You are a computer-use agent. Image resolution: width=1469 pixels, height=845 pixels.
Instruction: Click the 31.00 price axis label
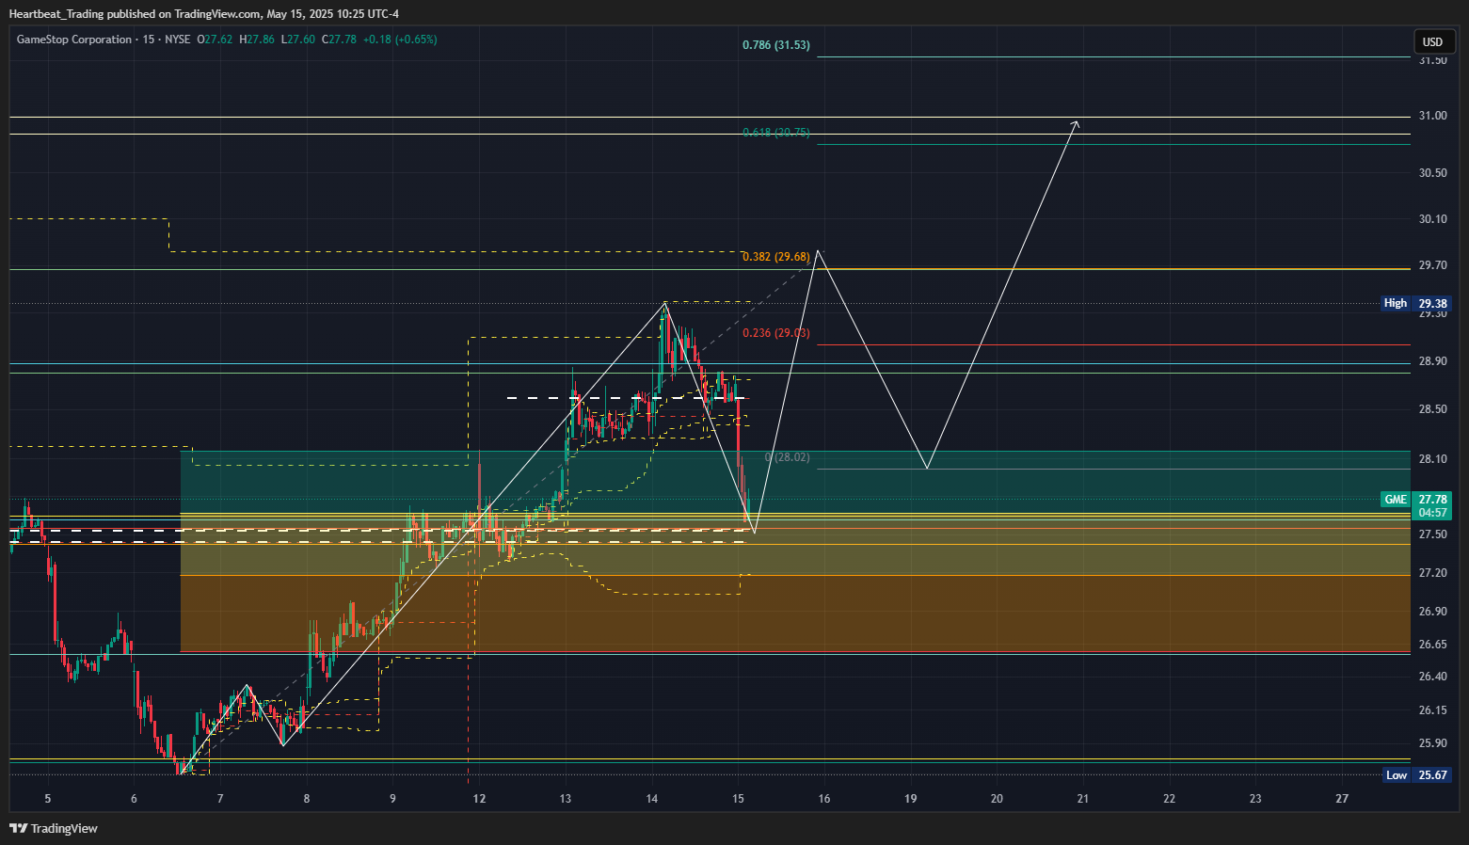pos(1432,116)
